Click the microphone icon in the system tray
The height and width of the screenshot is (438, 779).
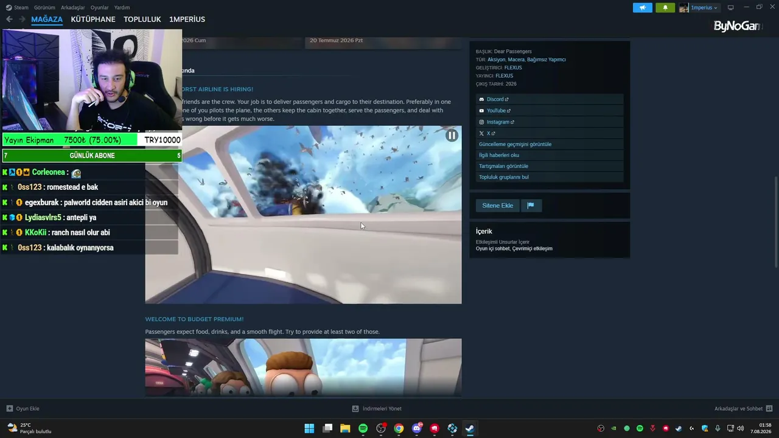tap(718, 428)
